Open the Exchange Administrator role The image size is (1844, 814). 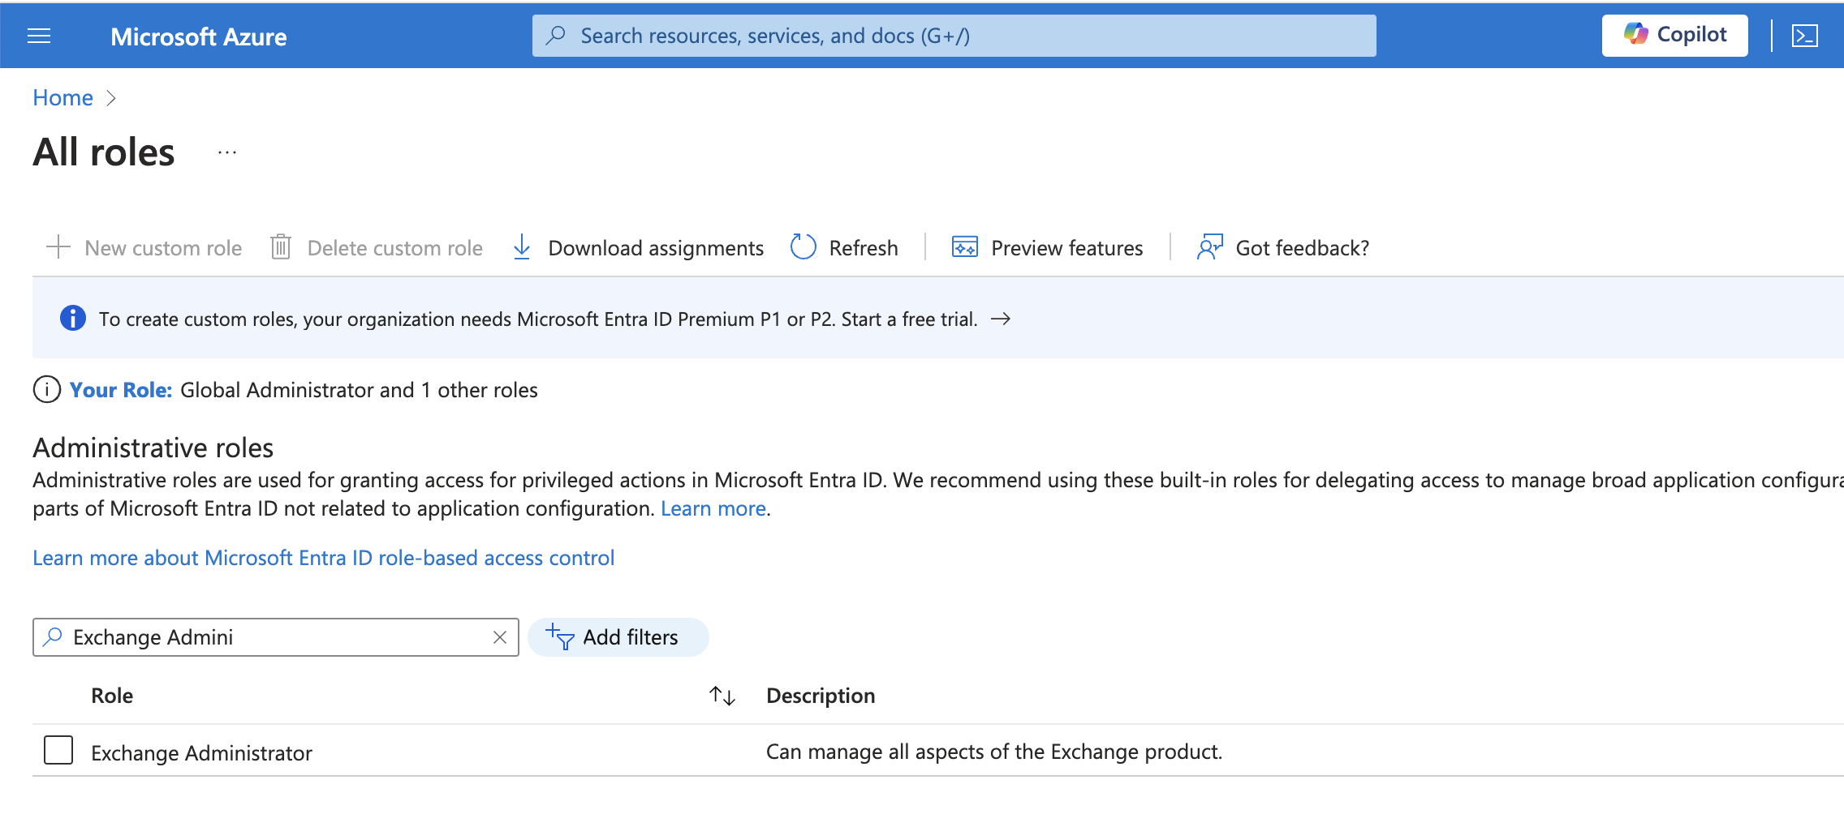(201, 753)
